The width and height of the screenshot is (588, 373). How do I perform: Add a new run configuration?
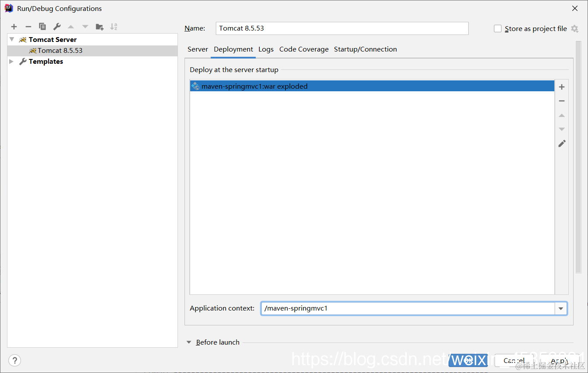(x=14, y=27)
